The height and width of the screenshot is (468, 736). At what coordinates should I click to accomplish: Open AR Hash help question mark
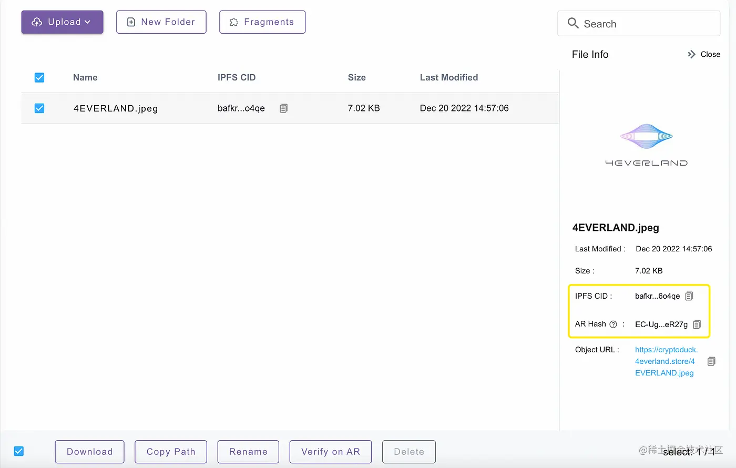pos(613,324)
